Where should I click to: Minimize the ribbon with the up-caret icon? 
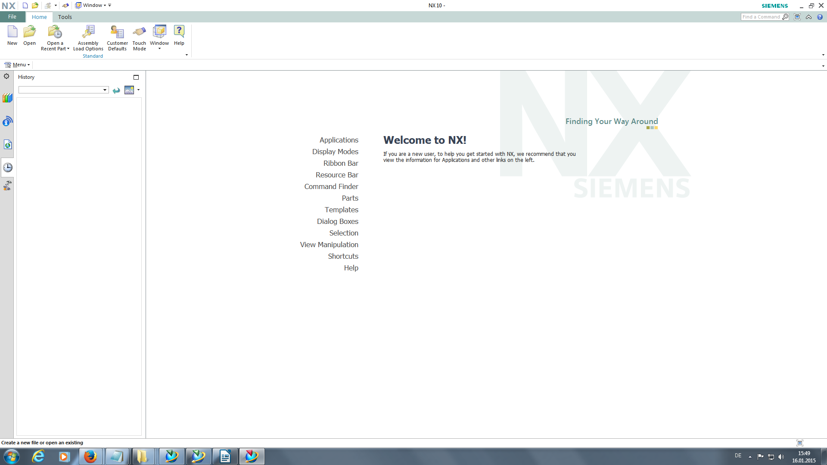(x=808, y=17)
